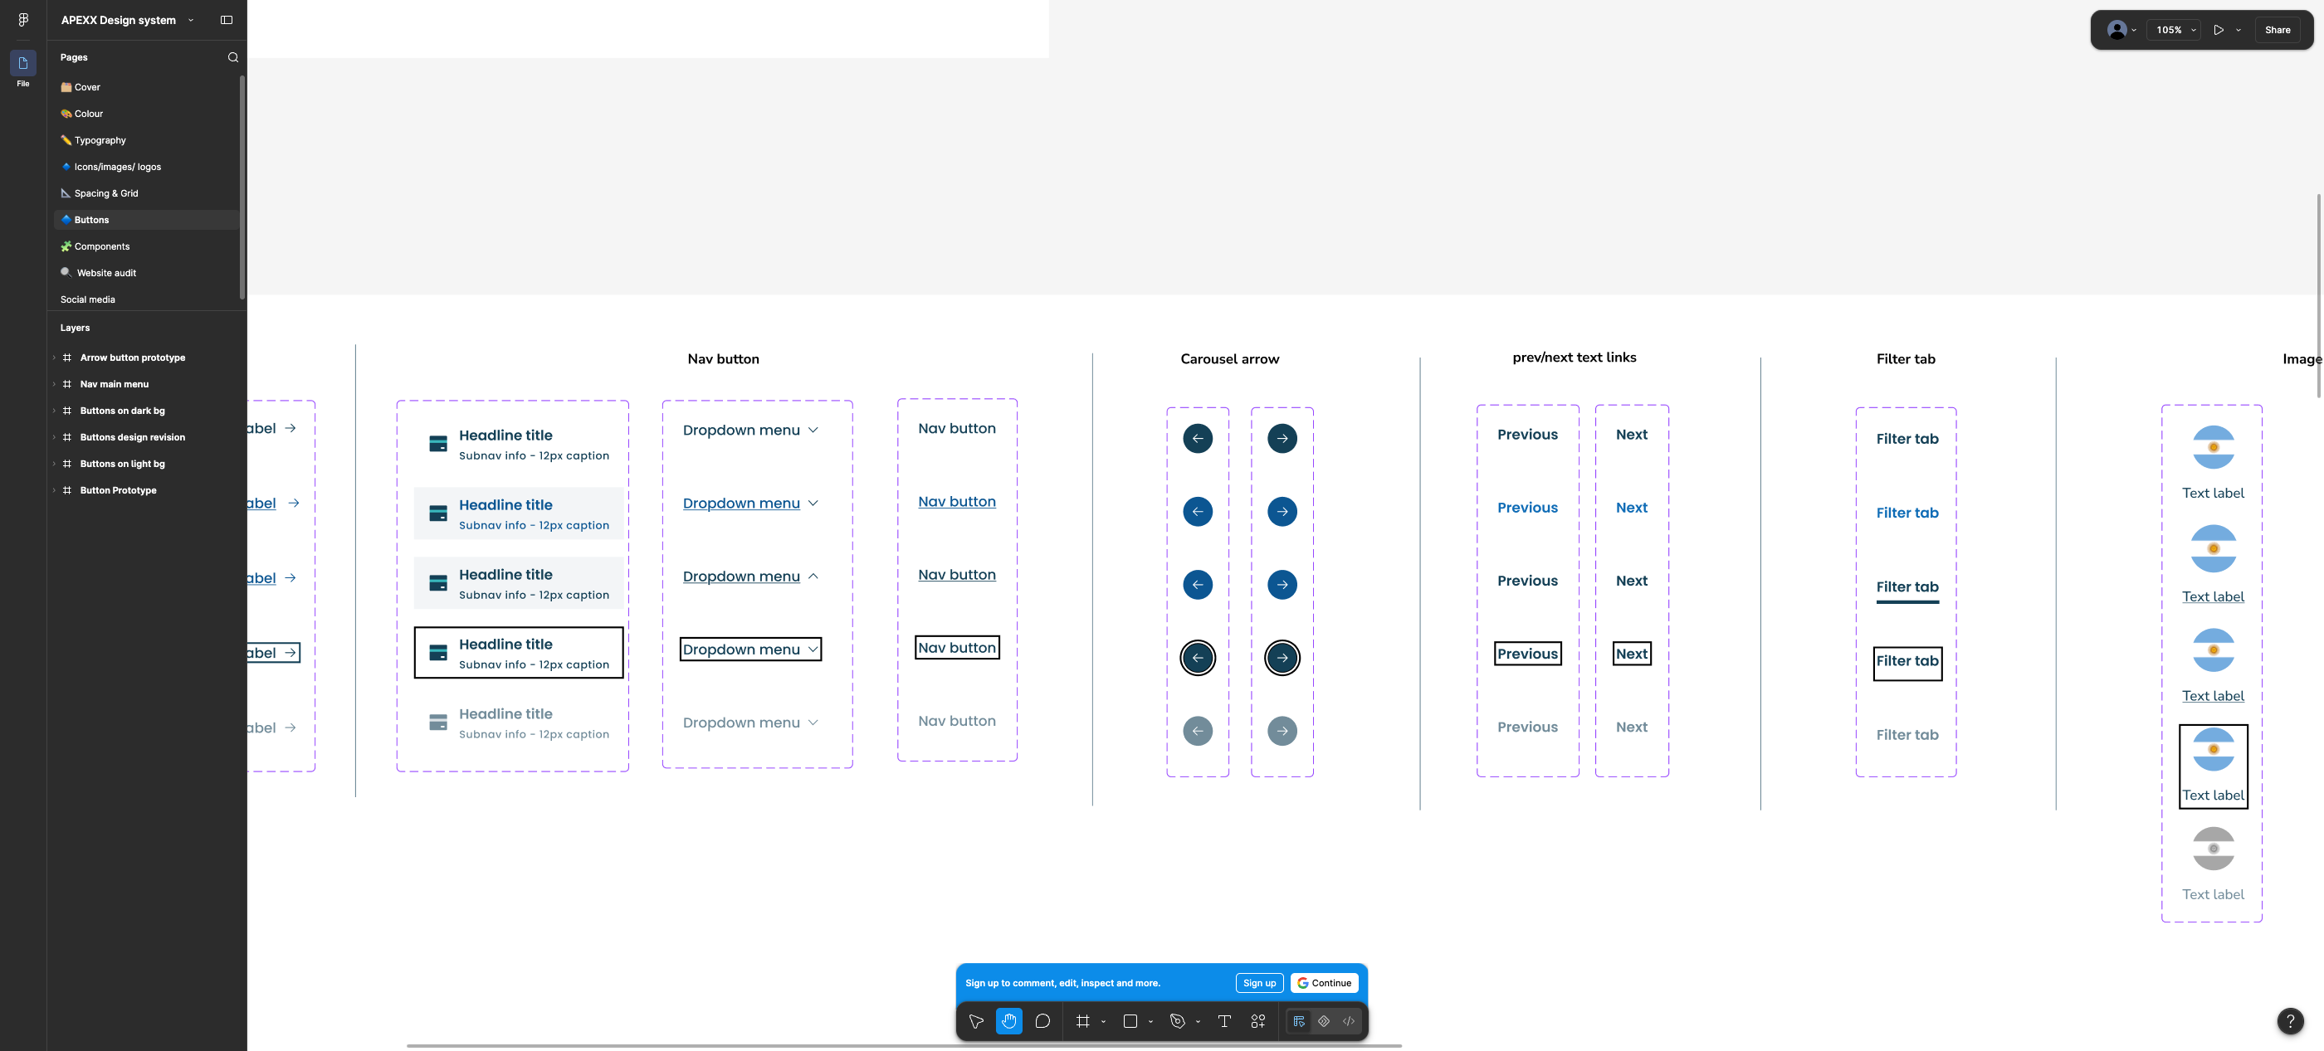Click the disabled grey right carousel arrow

click(x=1282, y=731)
